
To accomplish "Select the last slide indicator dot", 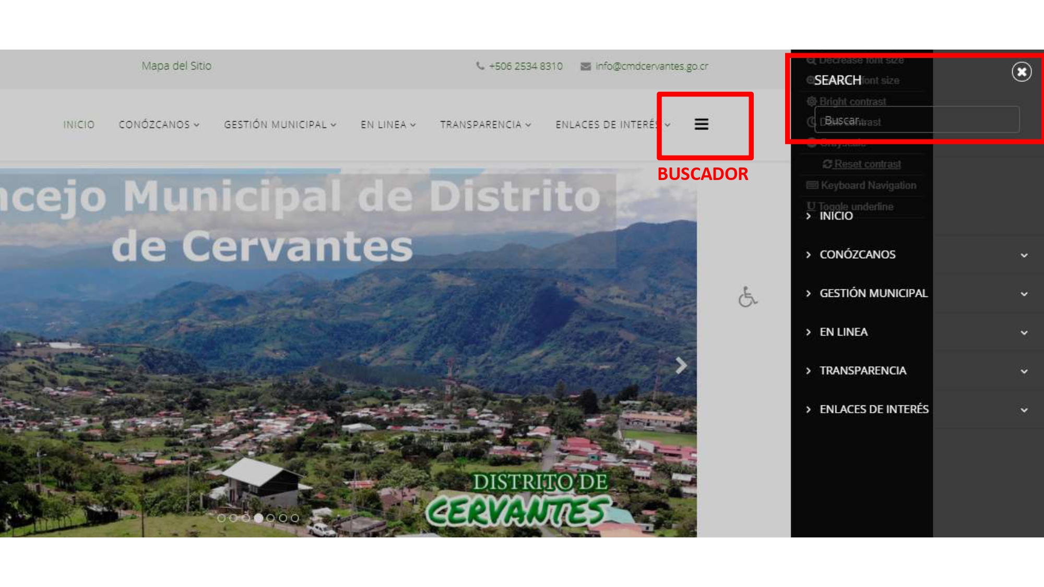I will [x=295, y=518].
